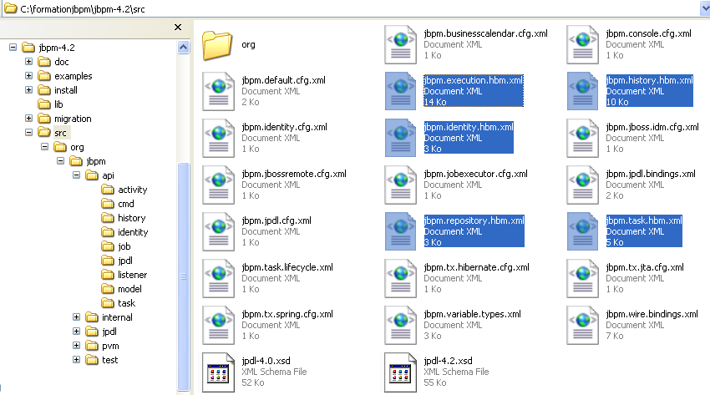Viewport: 710px width, 395px height.
Task: Click the jbpm.execution.hbm.xml file icon
Action: (x=400, y=90)
